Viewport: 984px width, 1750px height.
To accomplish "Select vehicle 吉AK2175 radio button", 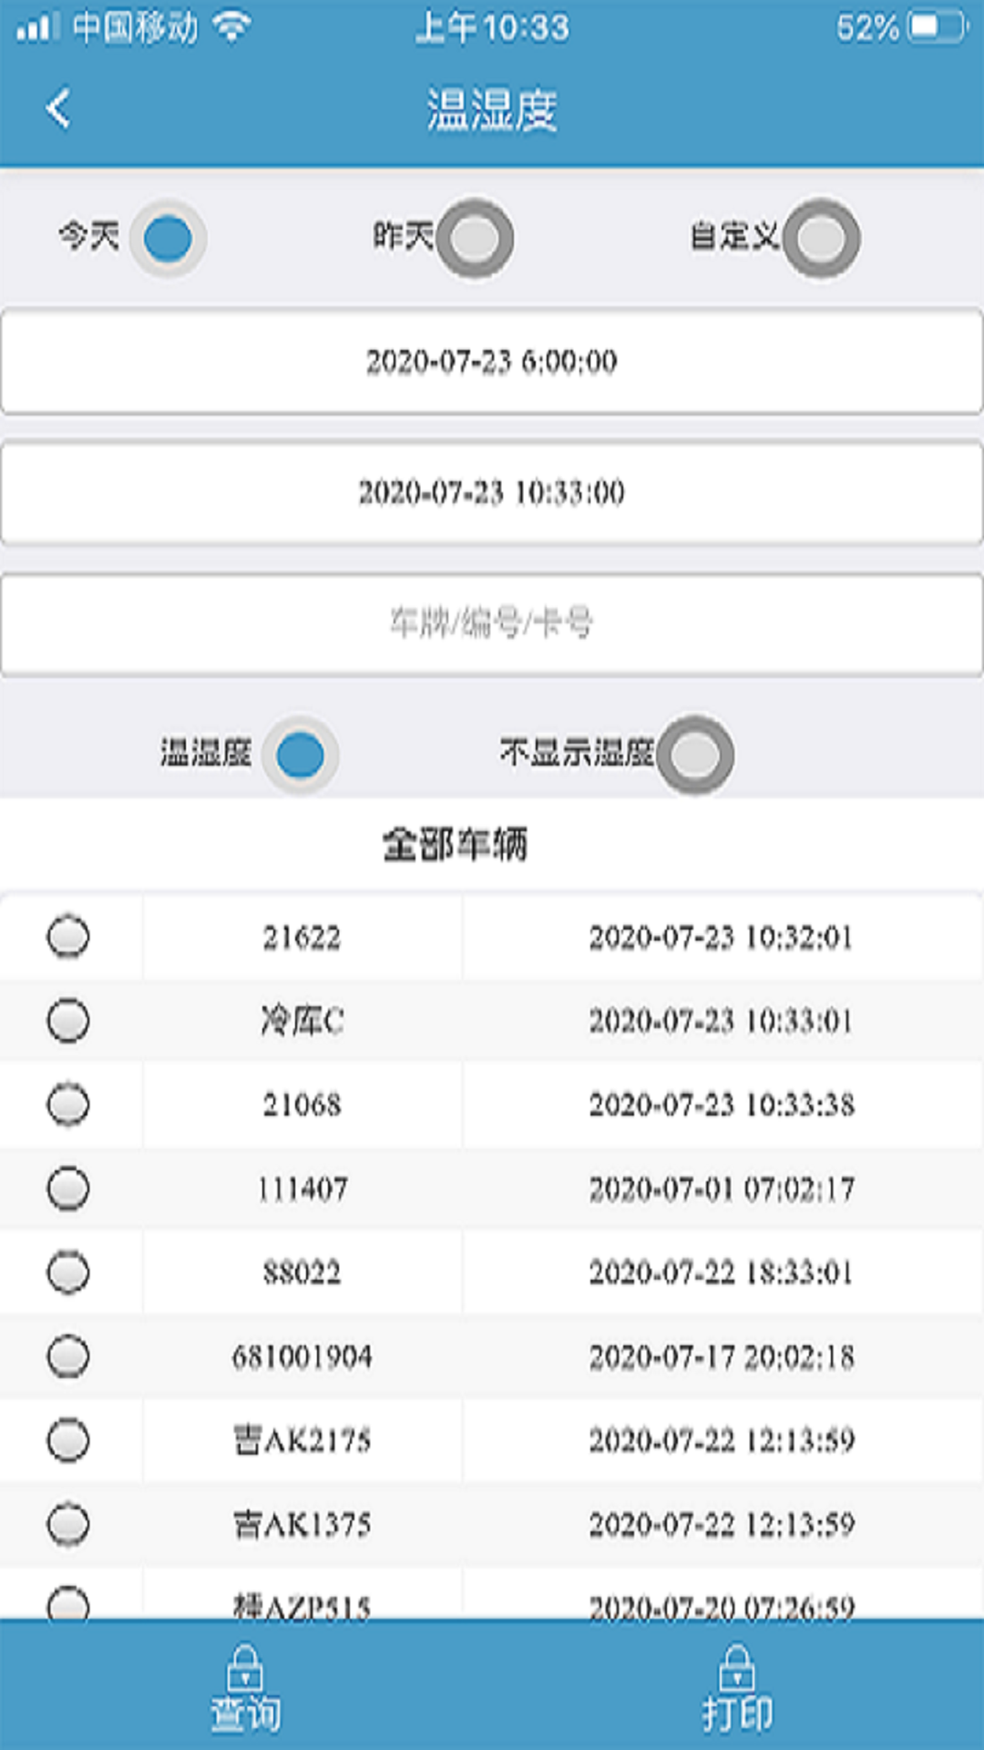I will (x=68, y=1440).
